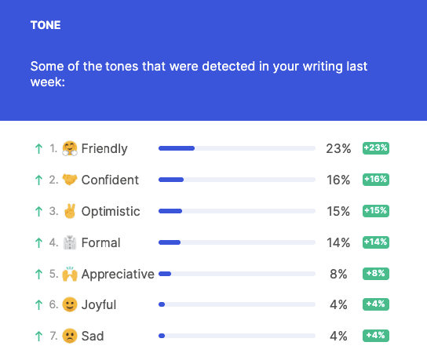Click the green up arrow beside Sad
Image resolution: width=427 pixels, height=364 pixels.
tap(38, 336)
